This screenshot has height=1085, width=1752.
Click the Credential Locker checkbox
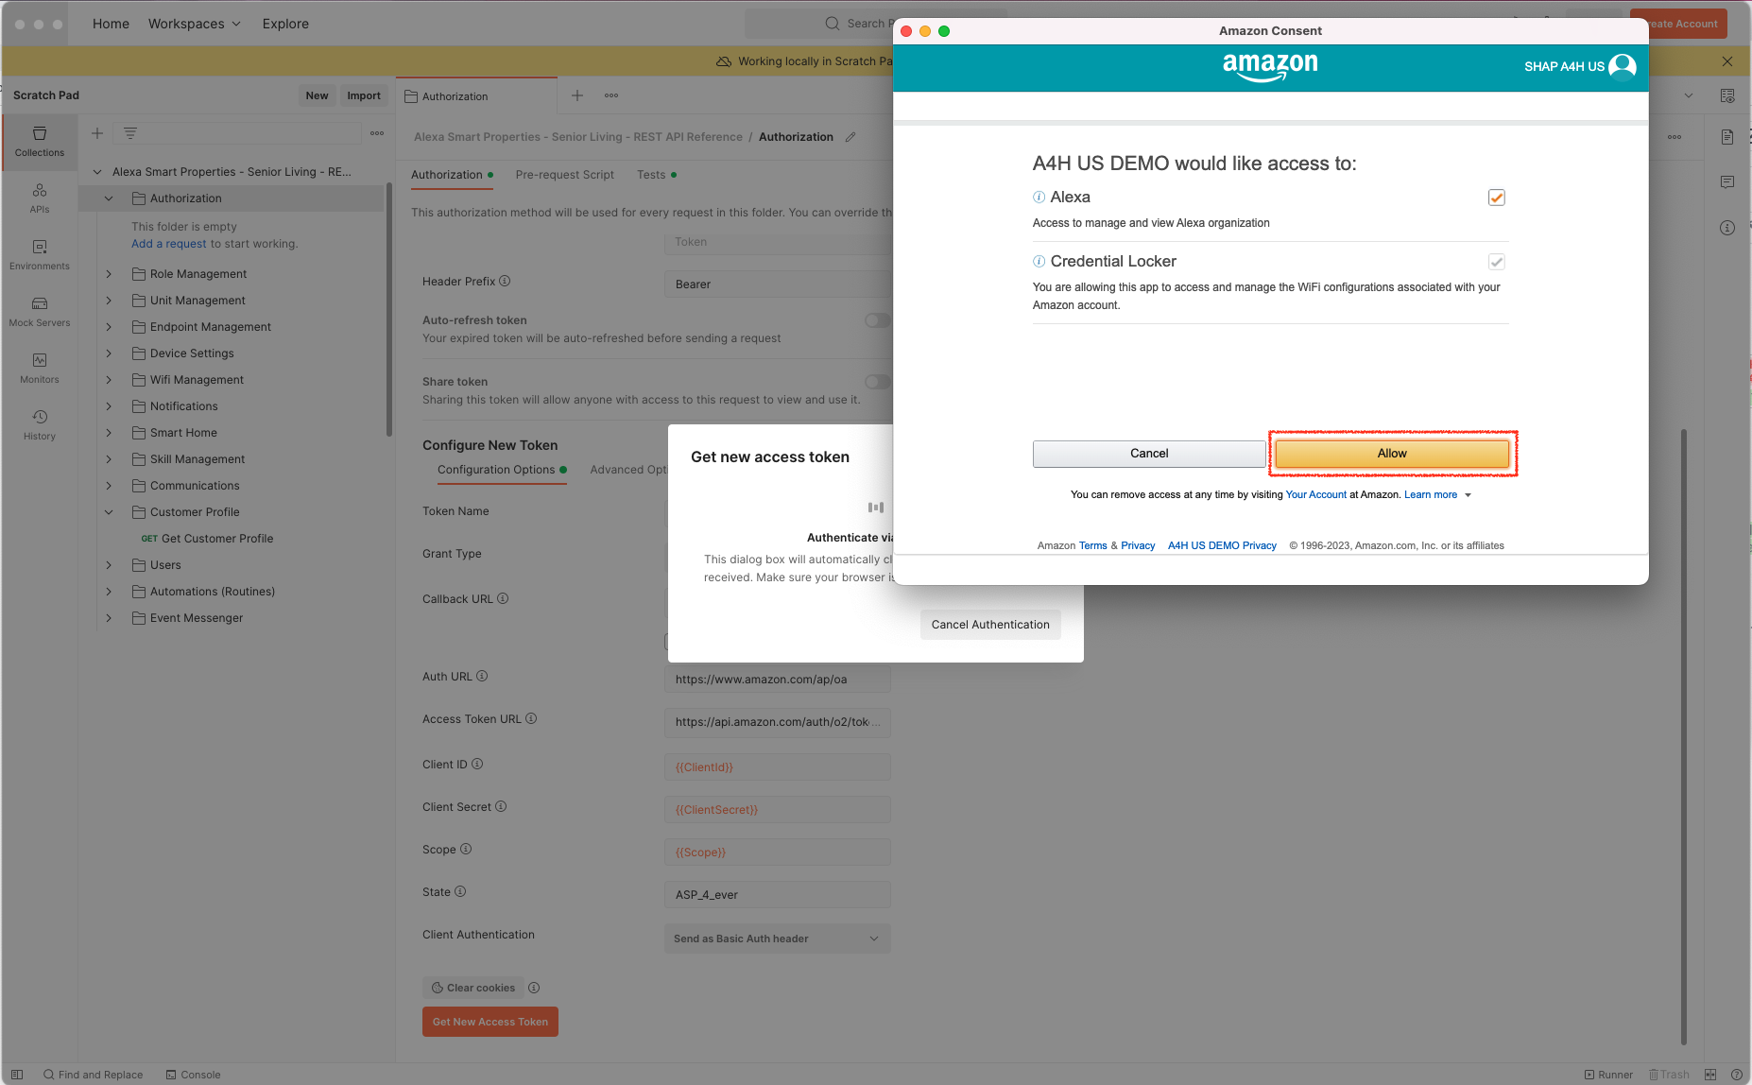coord(1497,262)
